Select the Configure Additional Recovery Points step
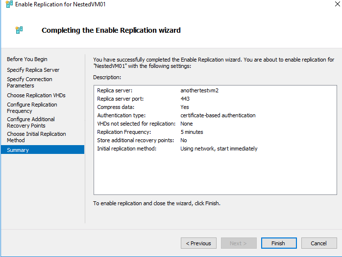 31,123
